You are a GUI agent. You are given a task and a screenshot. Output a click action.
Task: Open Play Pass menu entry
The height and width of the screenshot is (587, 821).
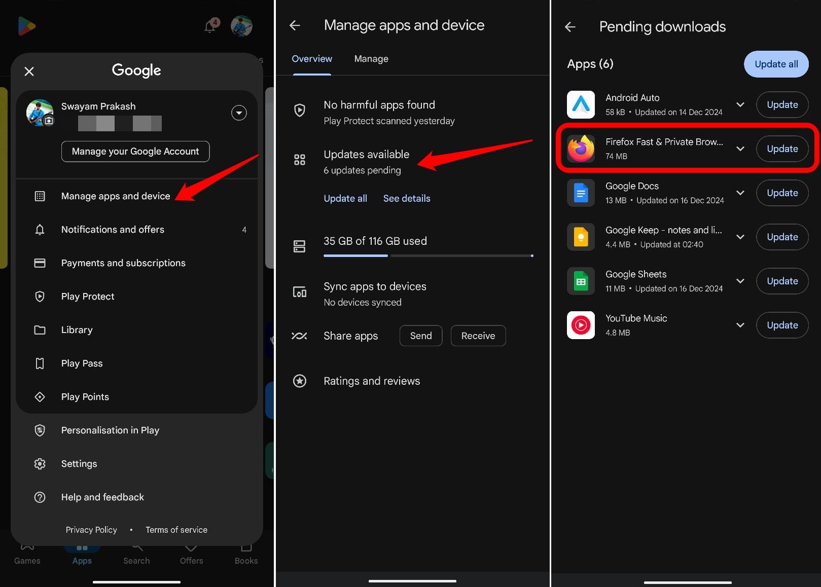tap(137, 363)
